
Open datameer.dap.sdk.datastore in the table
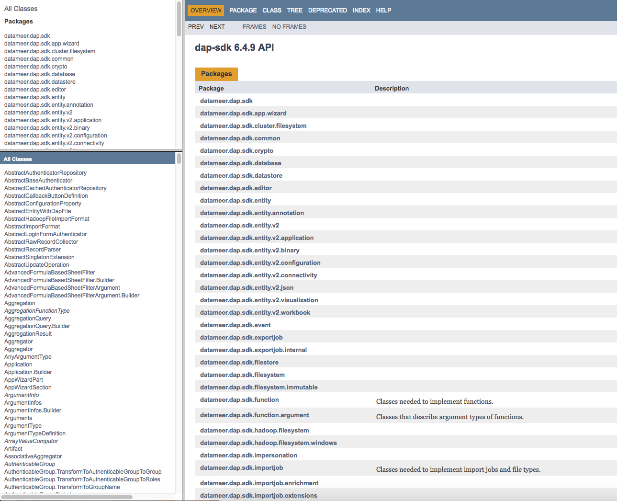pyautogui.click(x=241, y=176)
